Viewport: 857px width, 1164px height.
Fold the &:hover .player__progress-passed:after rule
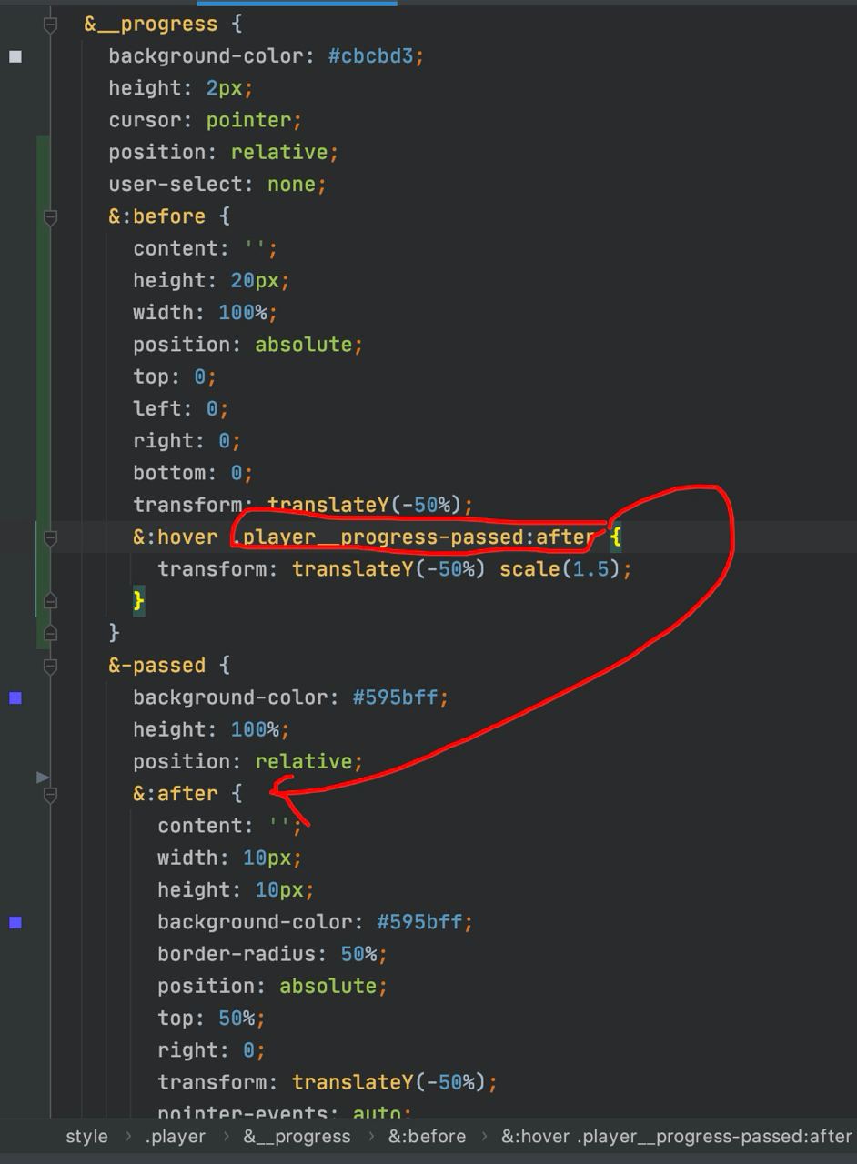(51, 537)
